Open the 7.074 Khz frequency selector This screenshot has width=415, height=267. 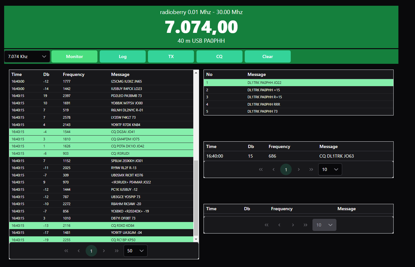pyautogui.click(x=27, y=56)
